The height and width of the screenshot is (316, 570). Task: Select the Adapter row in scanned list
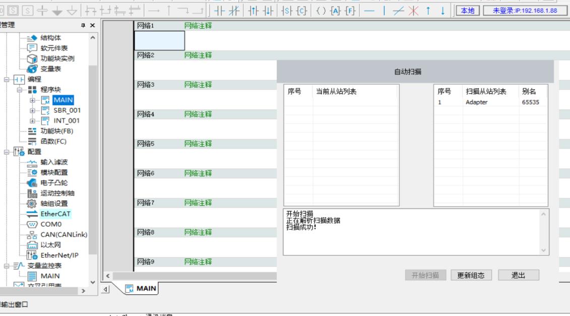point(491,102)
